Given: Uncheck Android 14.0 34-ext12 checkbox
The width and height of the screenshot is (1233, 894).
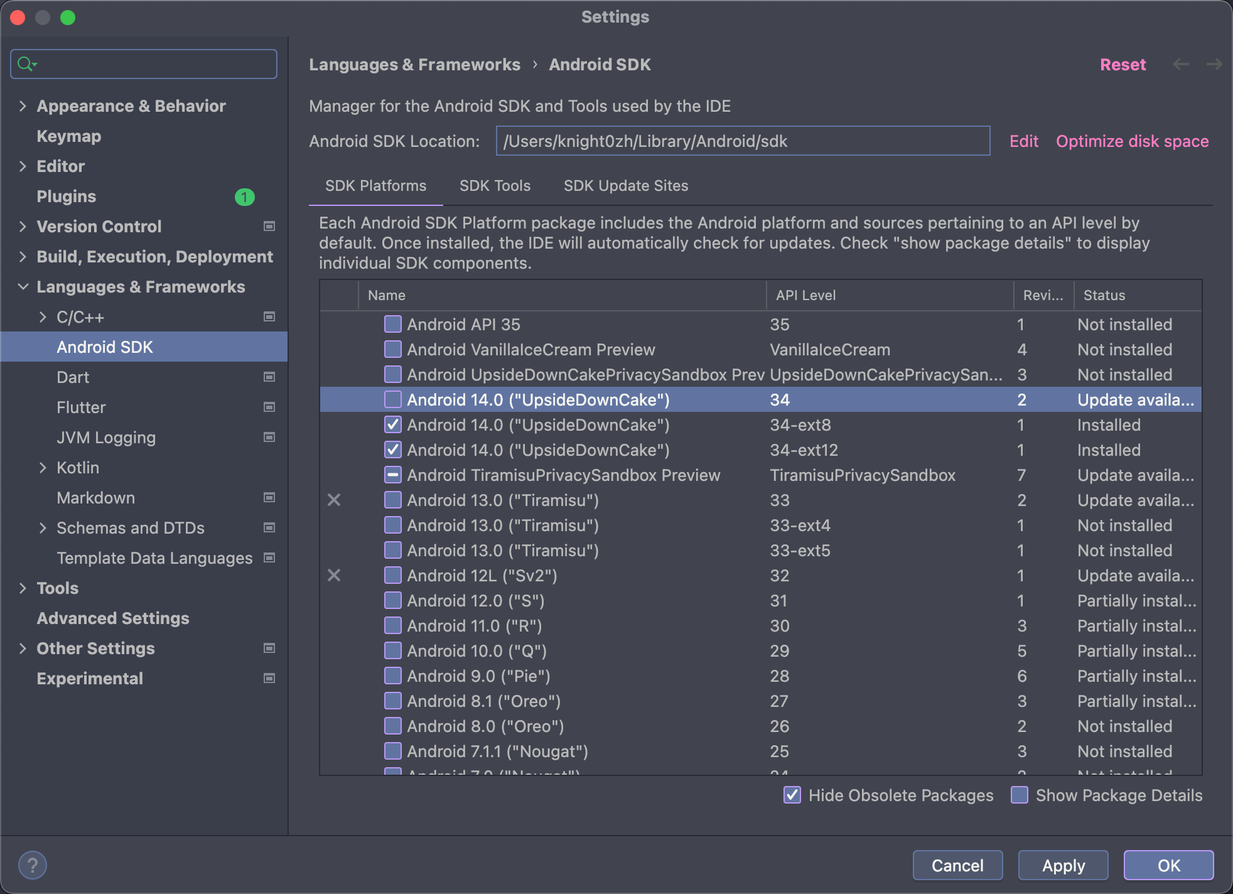Looking at the screenshot, I should pyautogui.click(x=393, y=450).
